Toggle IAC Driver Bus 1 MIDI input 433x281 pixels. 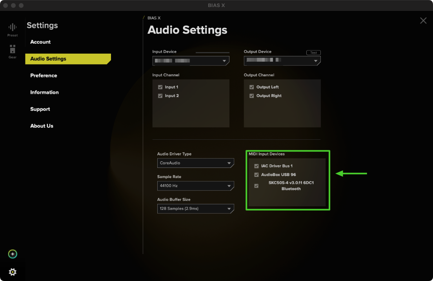(257, 166)
